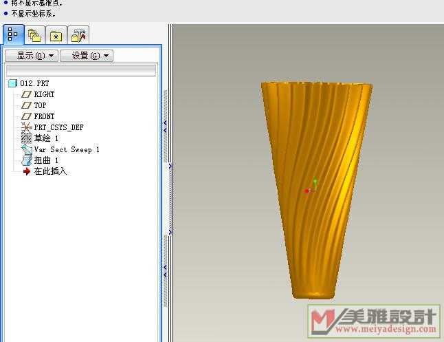Switch to the Folder Browser tab

pyautogui.click(x=34, y=35)
